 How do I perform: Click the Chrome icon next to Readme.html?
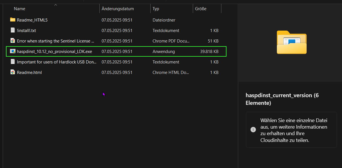(x=12, y=72)
